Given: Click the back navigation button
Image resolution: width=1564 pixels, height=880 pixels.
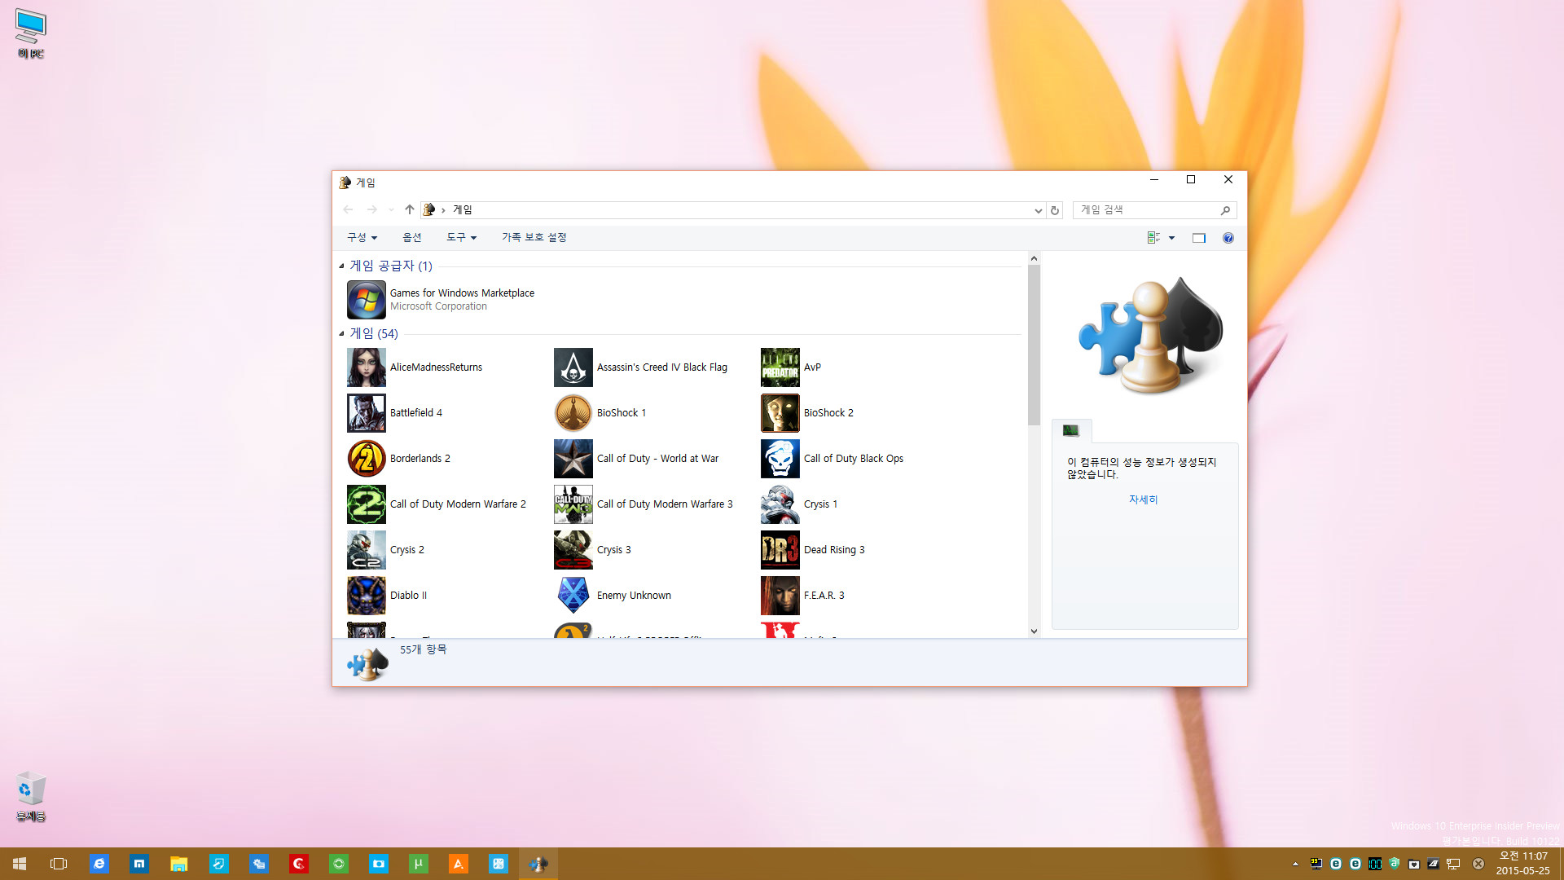Looking at the screenshot, I should (349, 210).
